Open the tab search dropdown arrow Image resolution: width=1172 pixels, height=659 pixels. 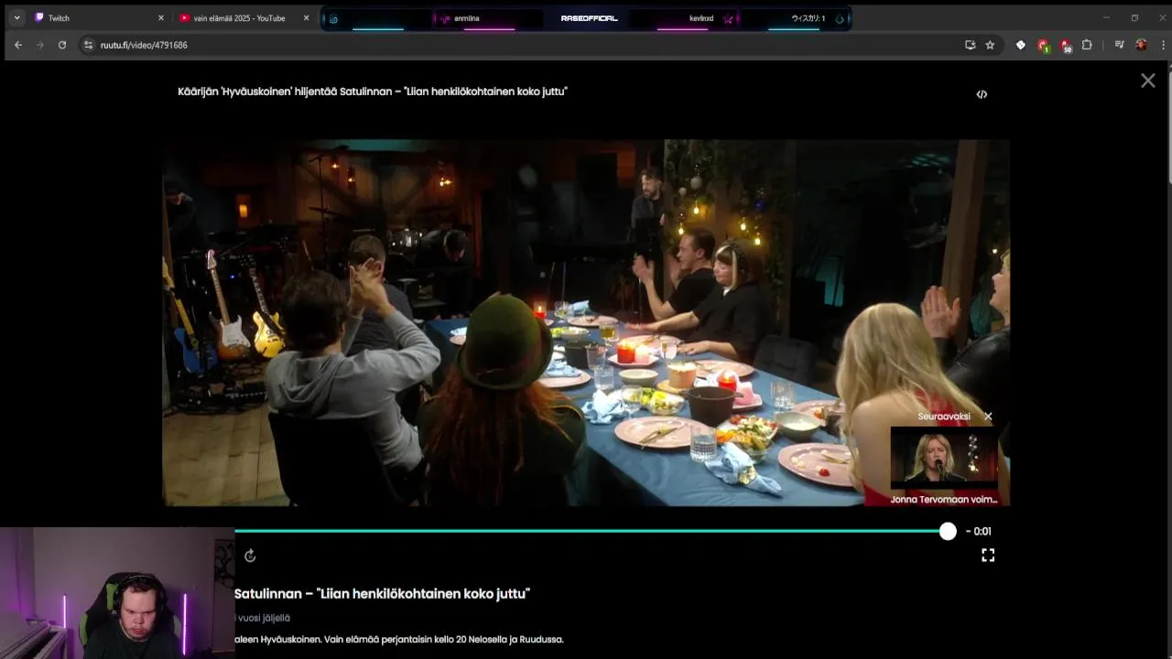tap(16, 17)
